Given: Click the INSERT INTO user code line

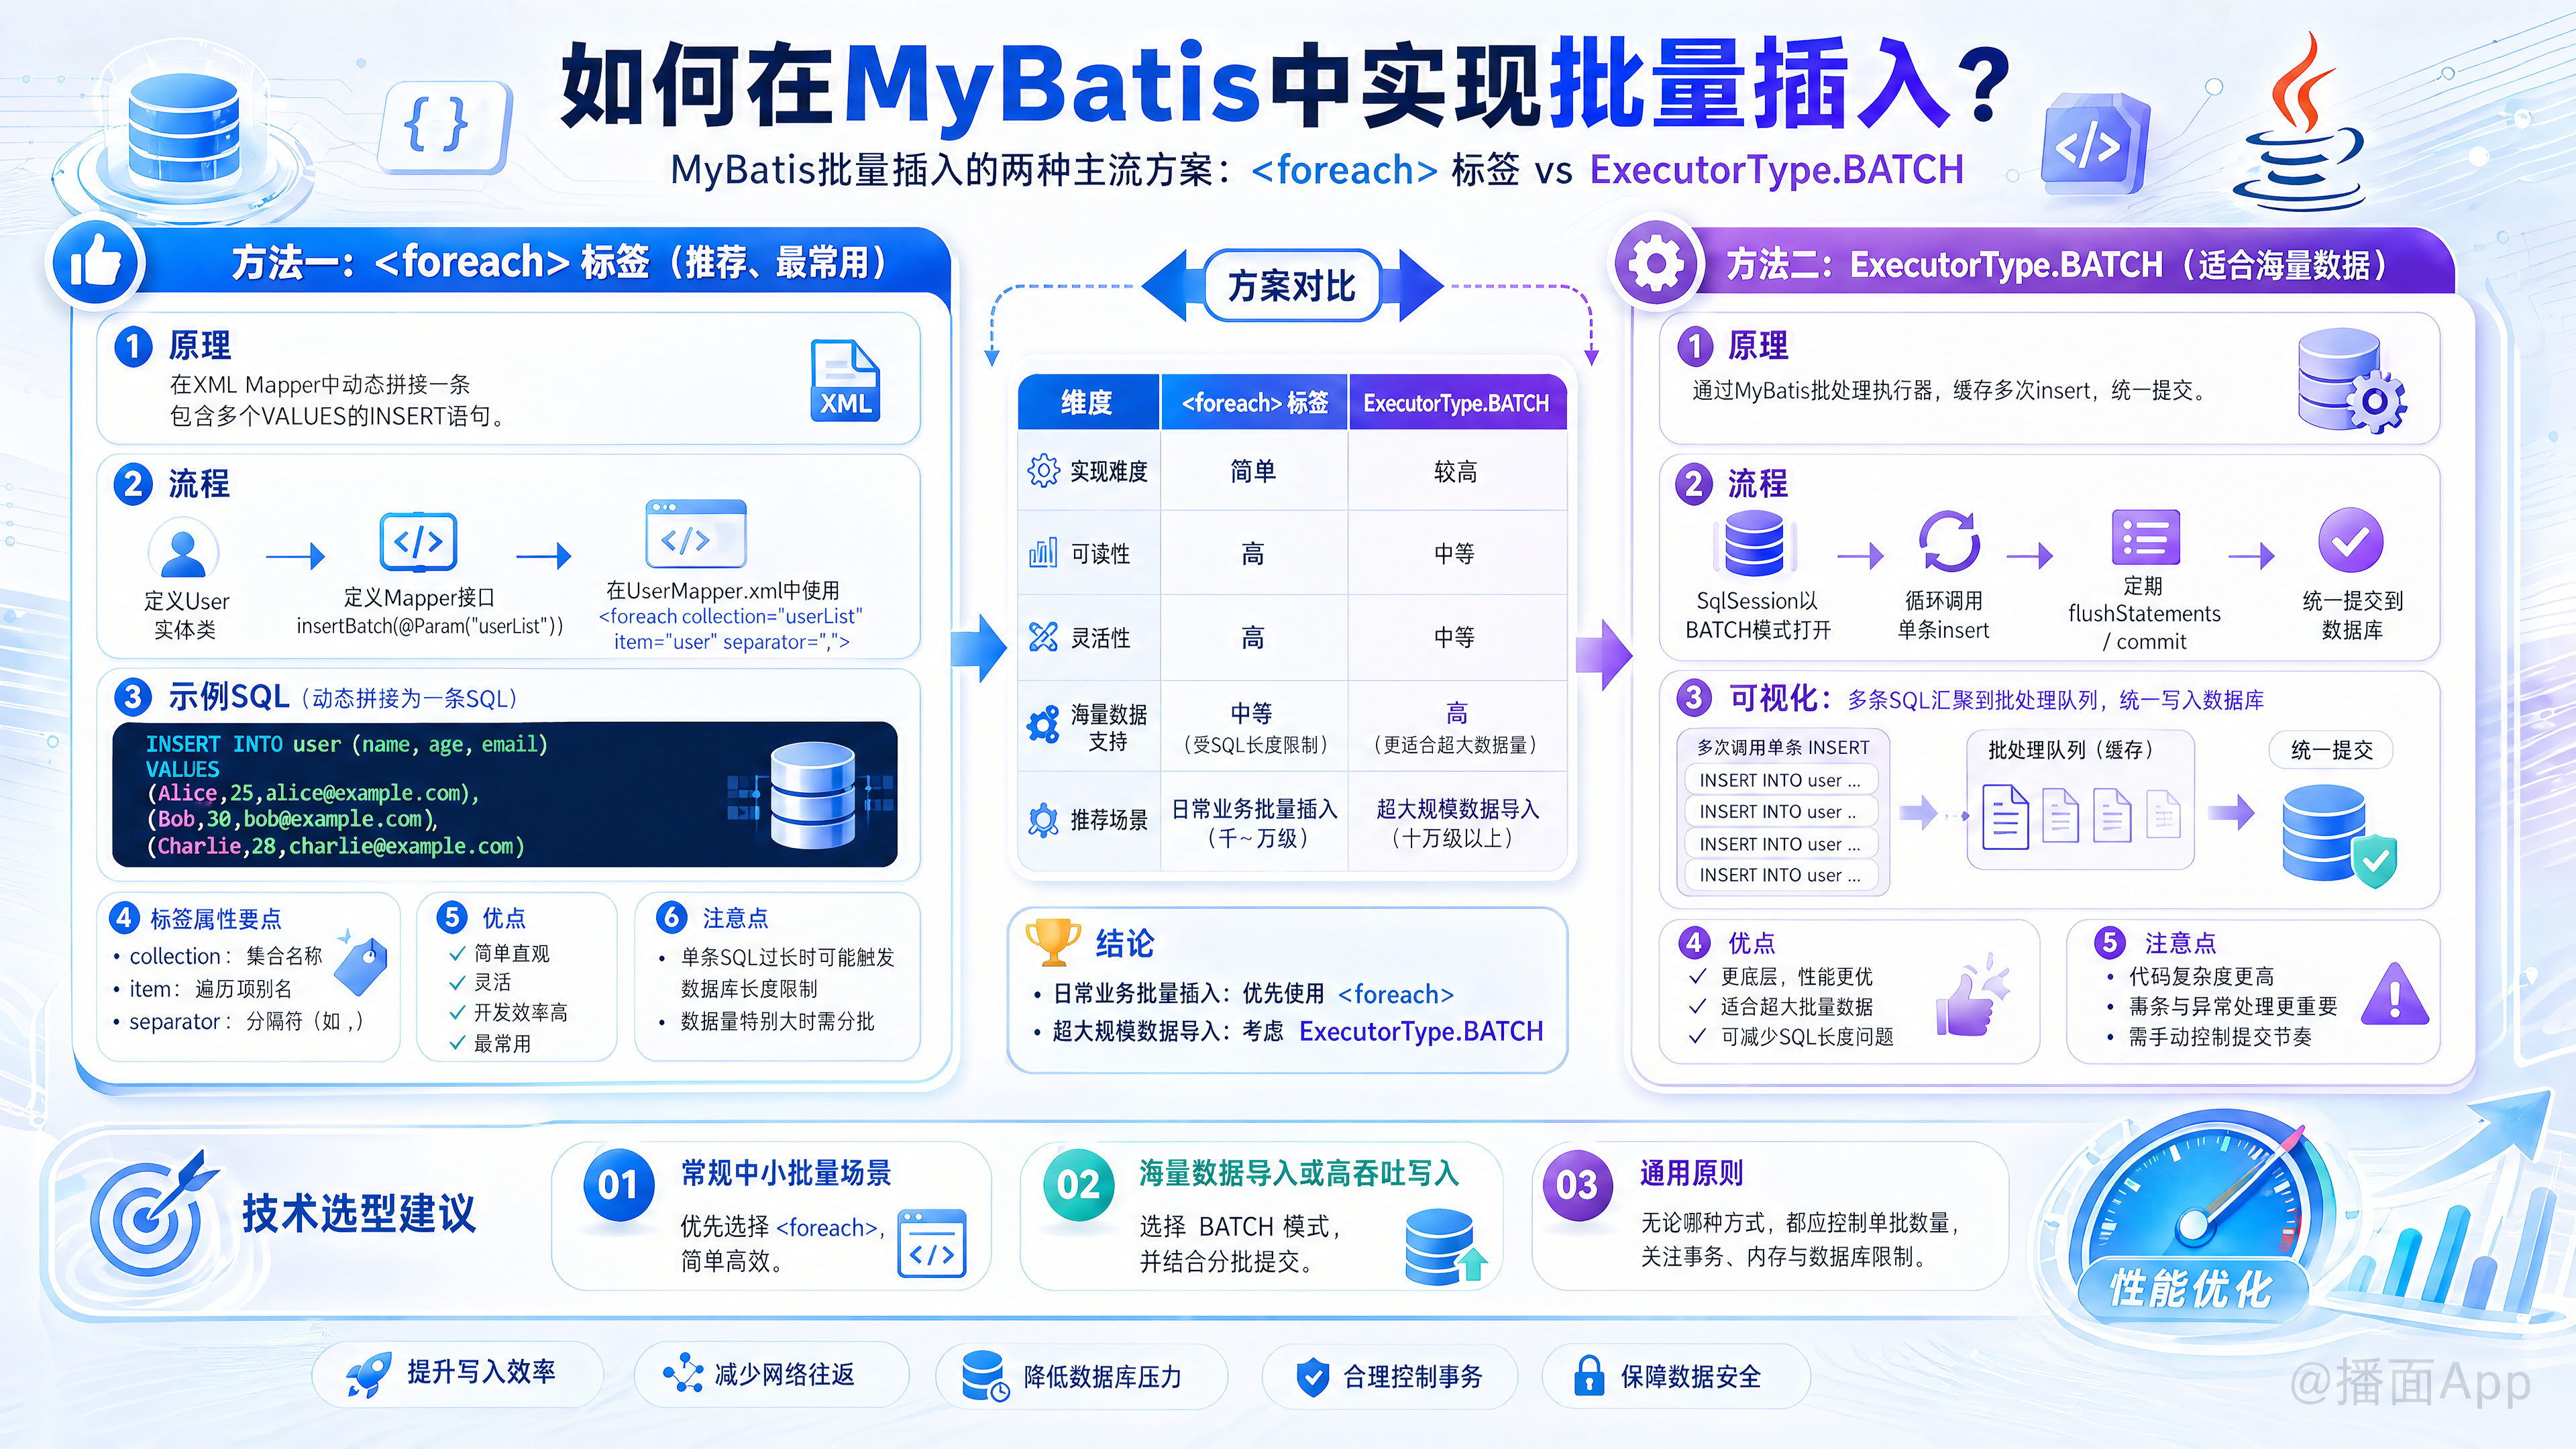Looking at the screenshot, I should tap(346, 744).
